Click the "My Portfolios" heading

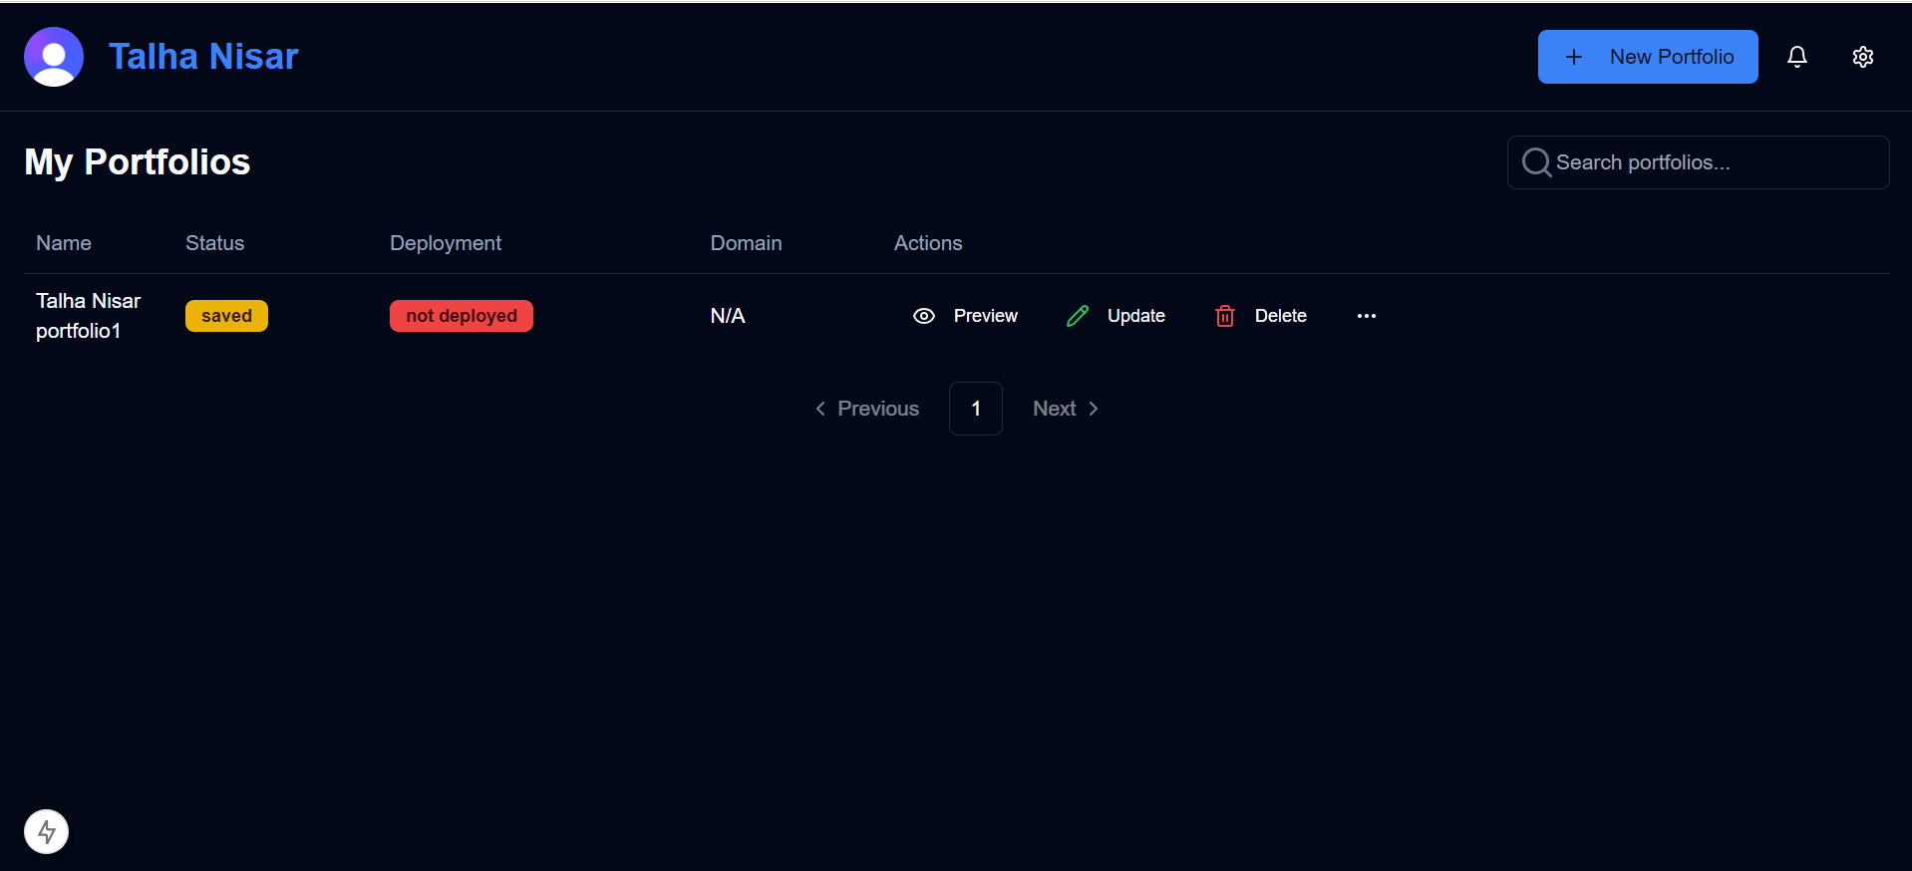(x=138, y=162)
